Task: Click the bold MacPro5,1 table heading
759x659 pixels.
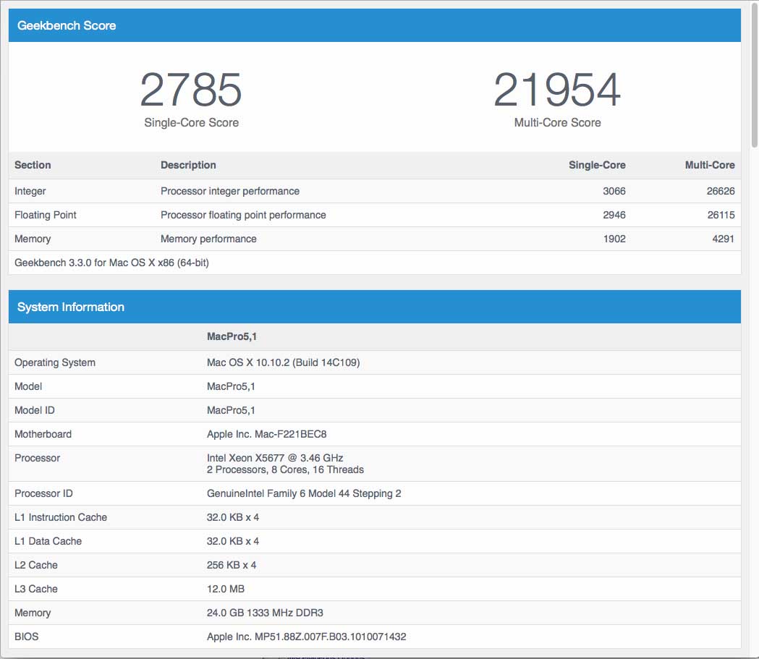Action: tap(232, 337)
